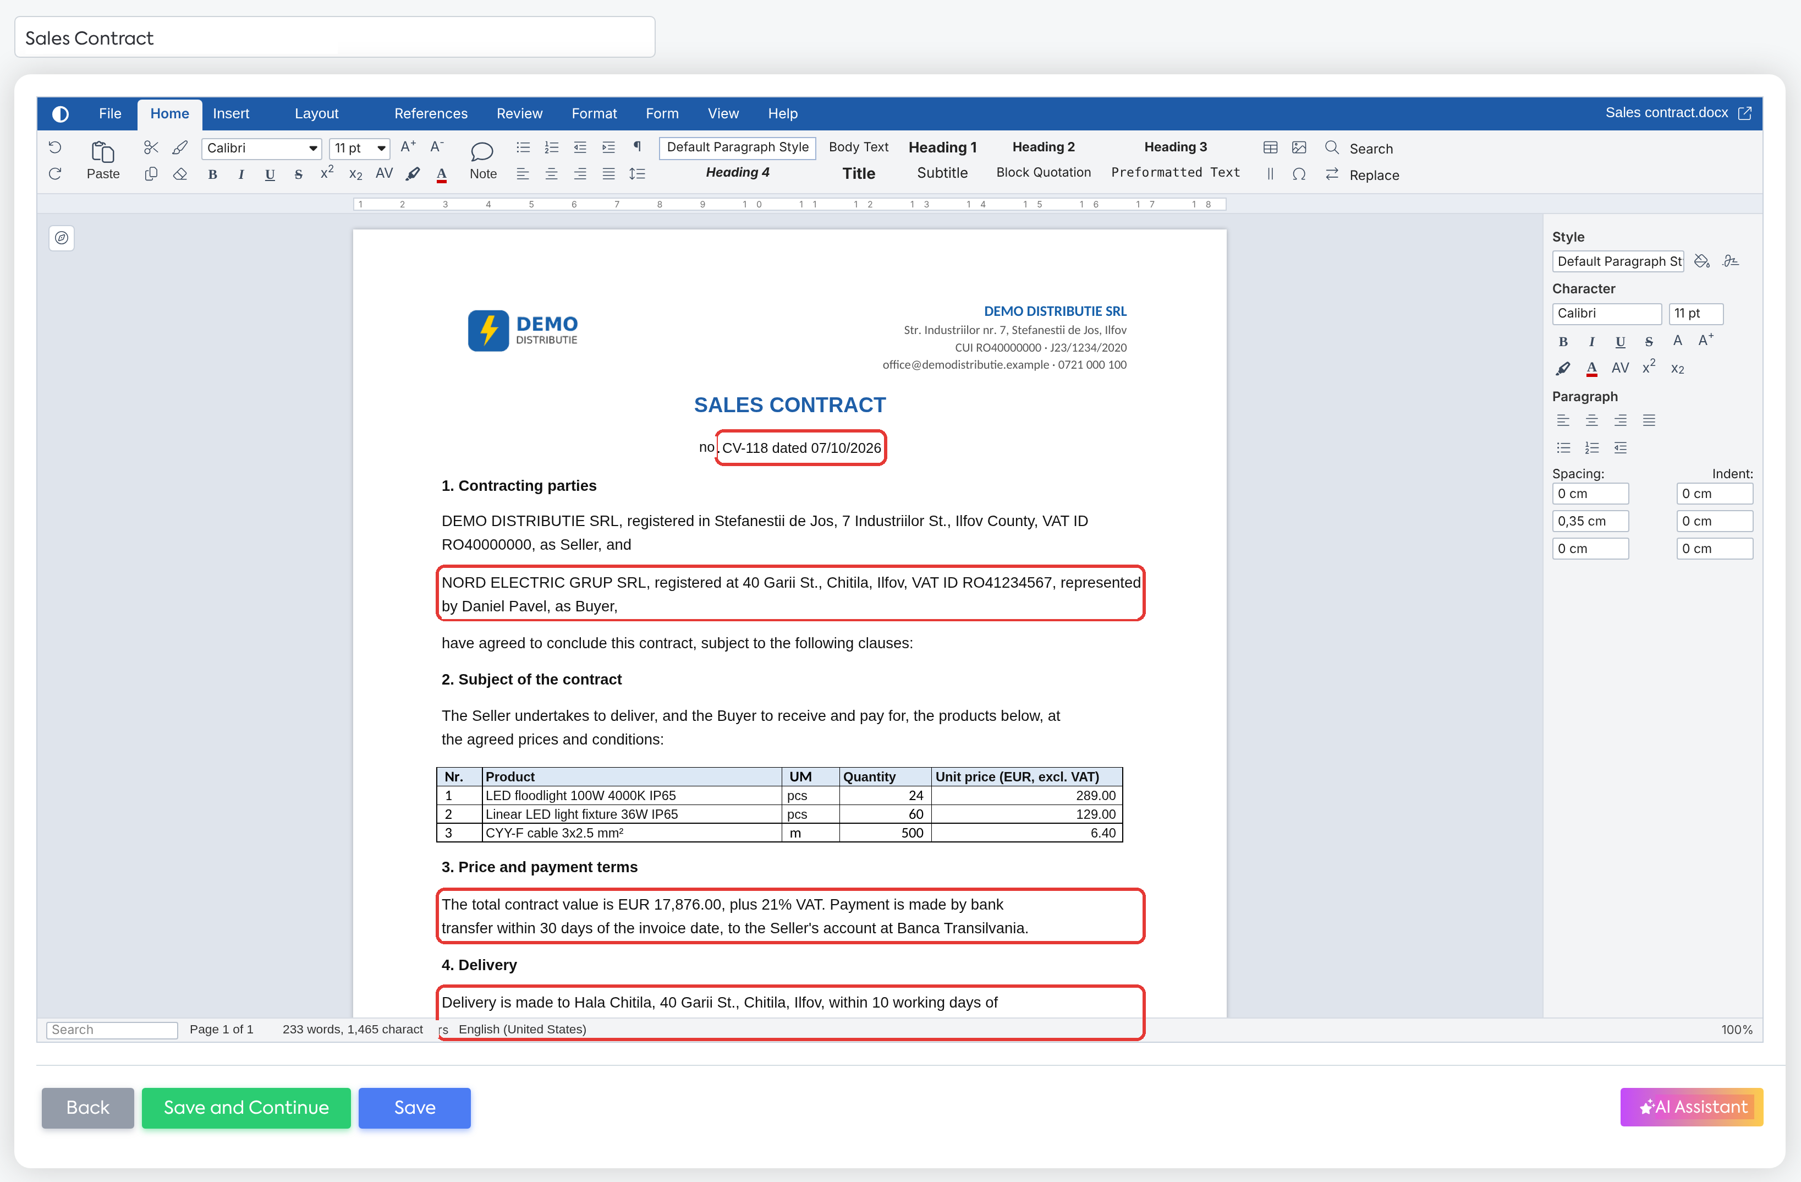
Task: Insert a comment using Note icon
Action: (x=483, y=160)
